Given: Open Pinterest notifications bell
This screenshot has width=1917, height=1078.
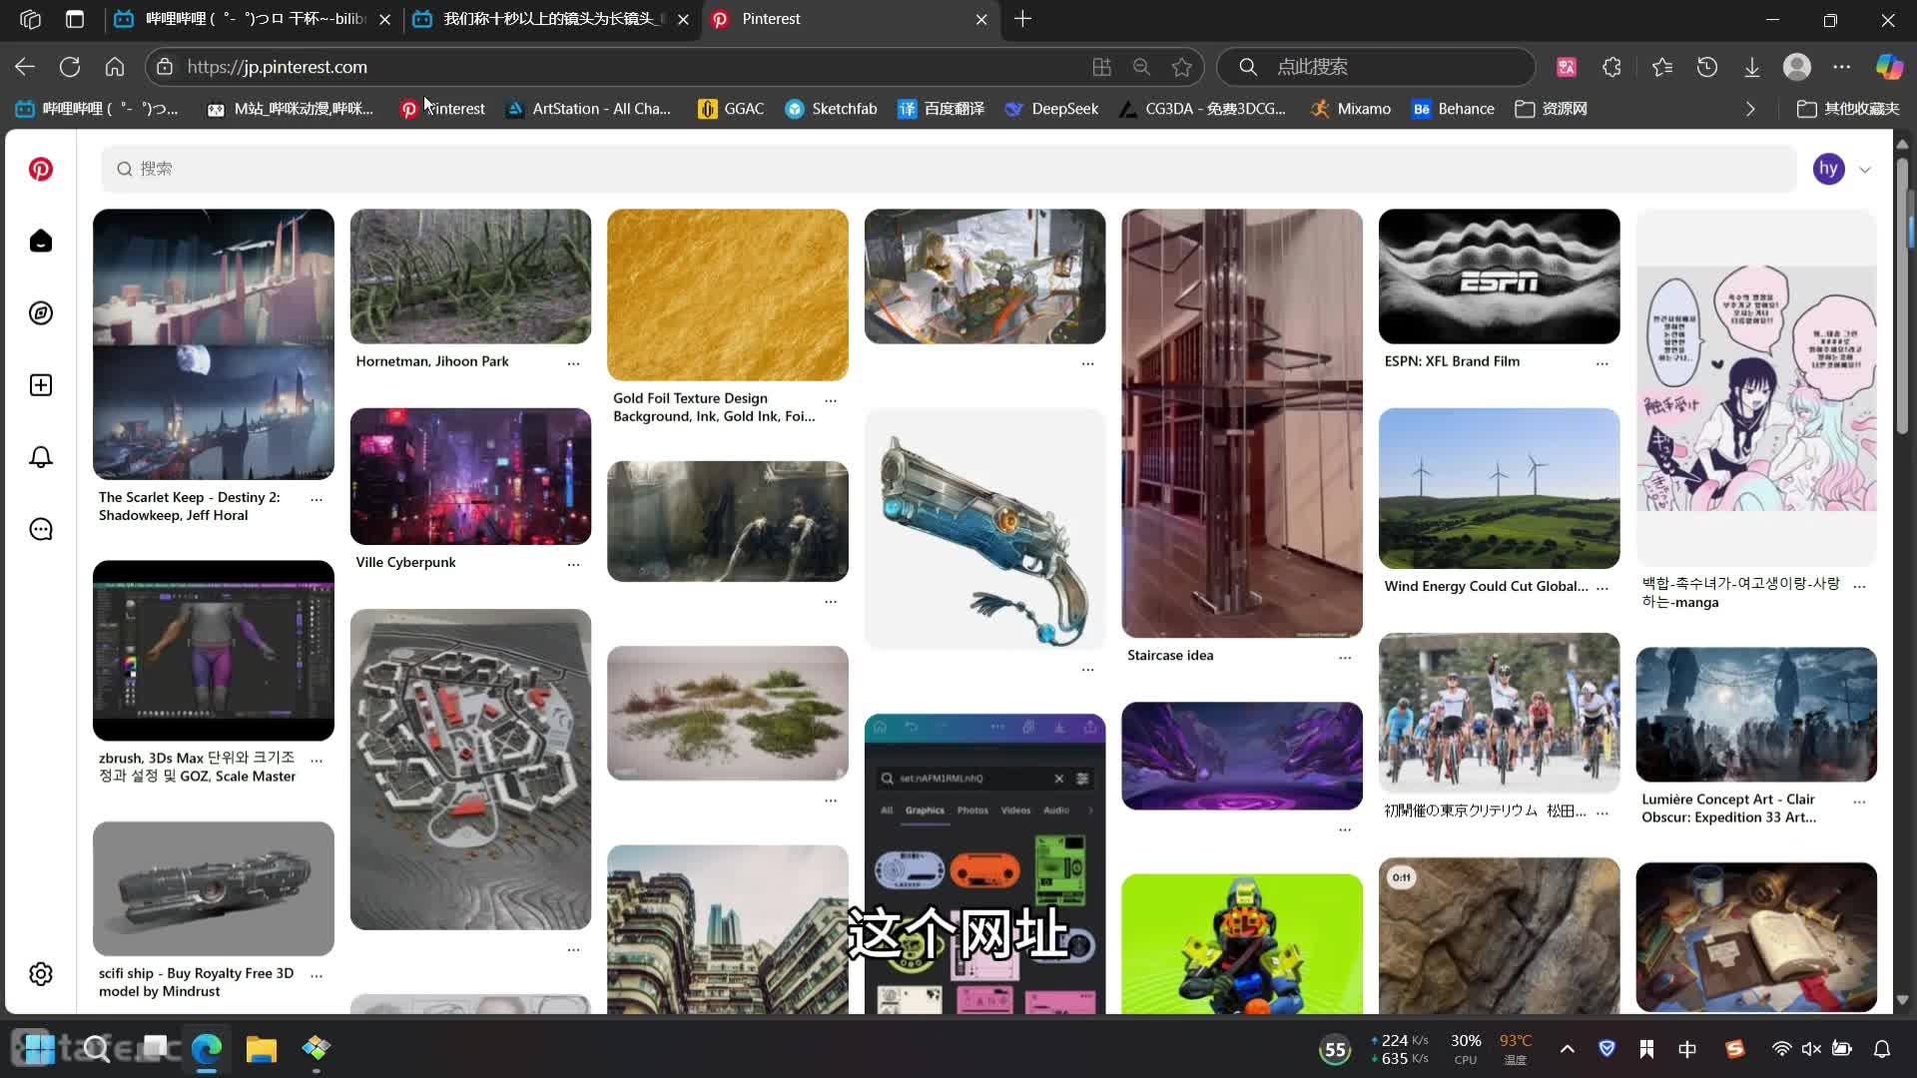Looking at the screenshot, I should click(x=41, y=457).
